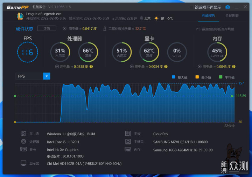Click the FPS 116 circular gauge
252x177 pixels.
coord(28,52)
